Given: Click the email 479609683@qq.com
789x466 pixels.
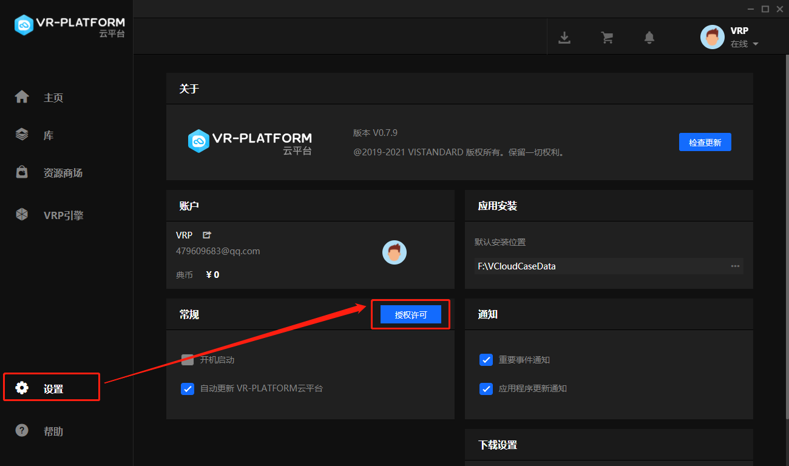Looking at the screenshot, I should tap(218, 251).
